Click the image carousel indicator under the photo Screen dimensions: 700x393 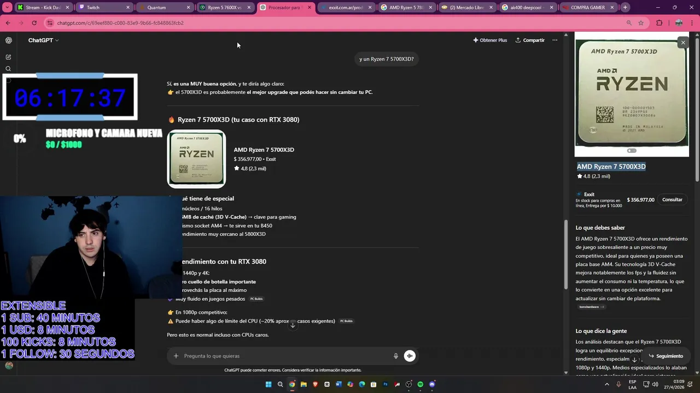coord(632,151)
